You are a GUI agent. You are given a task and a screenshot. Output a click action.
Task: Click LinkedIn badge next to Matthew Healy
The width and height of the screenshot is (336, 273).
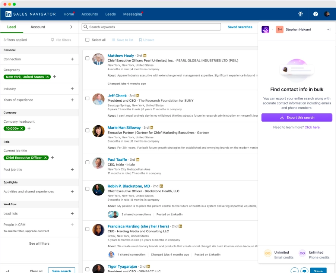click(145, 56)
